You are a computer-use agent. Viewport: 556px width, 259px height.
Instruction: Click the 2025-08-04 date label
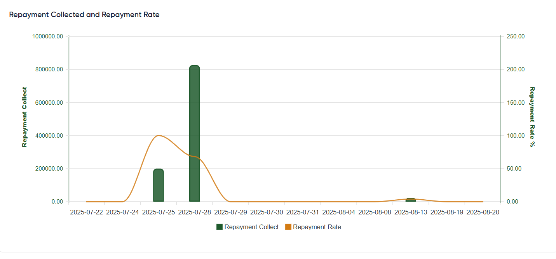click(338, 212)
